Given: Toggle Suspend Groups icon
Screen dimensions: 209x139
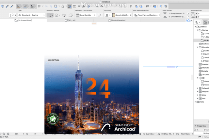Looking at the screenshot, I should [70, 6].
